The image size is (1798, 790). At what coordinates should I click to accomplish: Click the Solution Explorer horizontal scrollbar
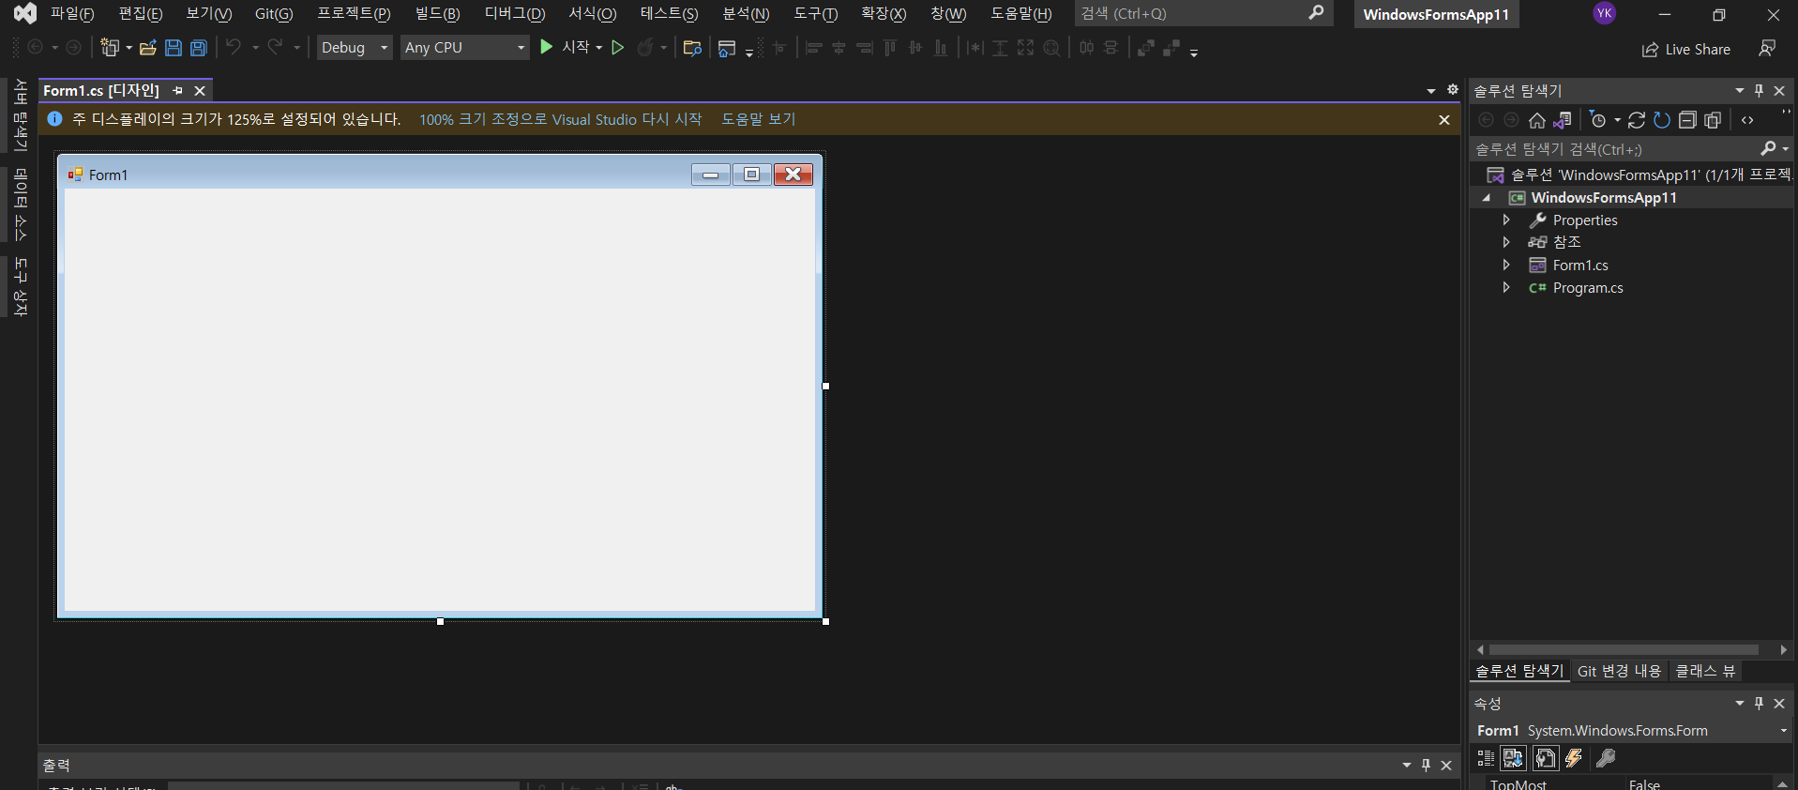[1623, 649]
